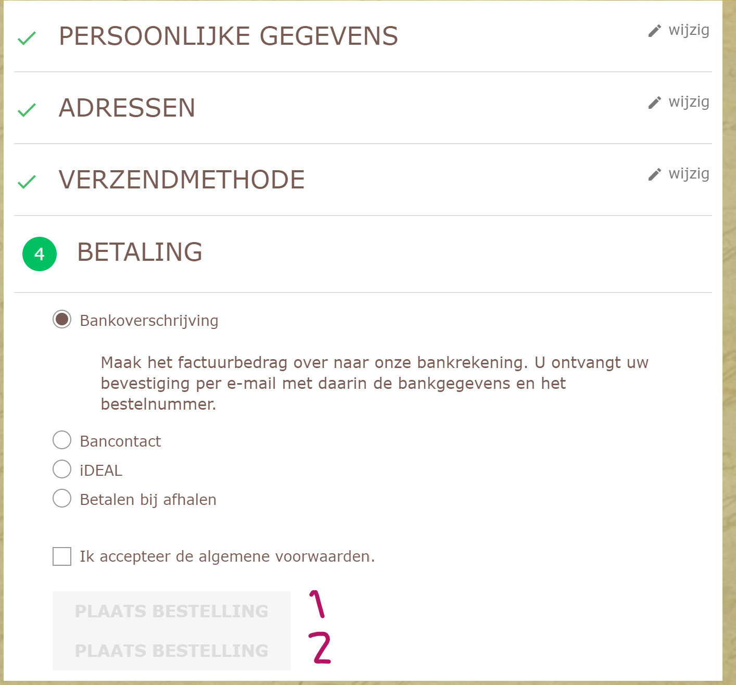Viewport: 736px width, 685px height.
Task: Click green checkmark next to Persoonlijke Gegevens
Action: (x=27, y=38)
